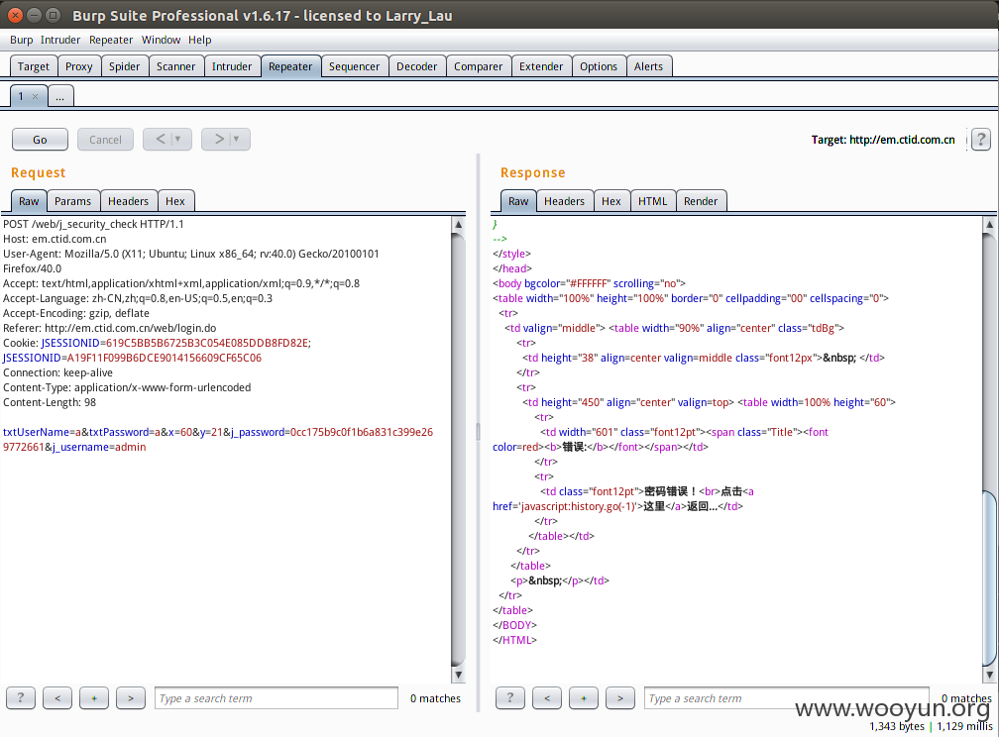999x737 pixels.
Task: Click the plus button in request search bar
Action: [x=94, y=698]
